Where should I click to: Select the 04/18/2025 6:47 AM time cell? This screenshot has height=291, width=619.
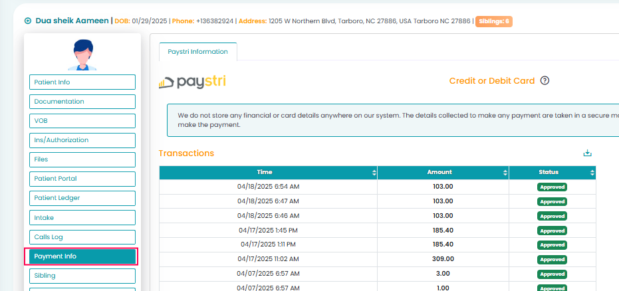(269, 201)
